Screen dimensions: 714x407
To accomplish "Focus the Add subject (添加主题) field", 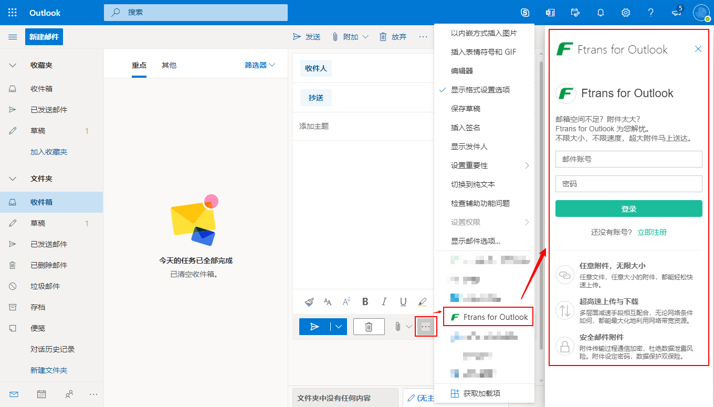I will pos(364,126).
